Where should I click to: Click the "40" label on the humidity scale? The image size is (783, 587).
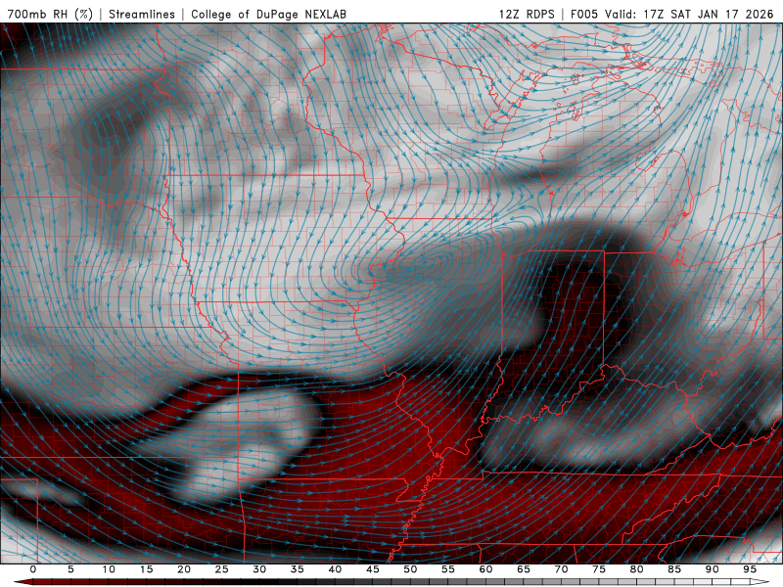pyautogui.click(x=335, y=569)
